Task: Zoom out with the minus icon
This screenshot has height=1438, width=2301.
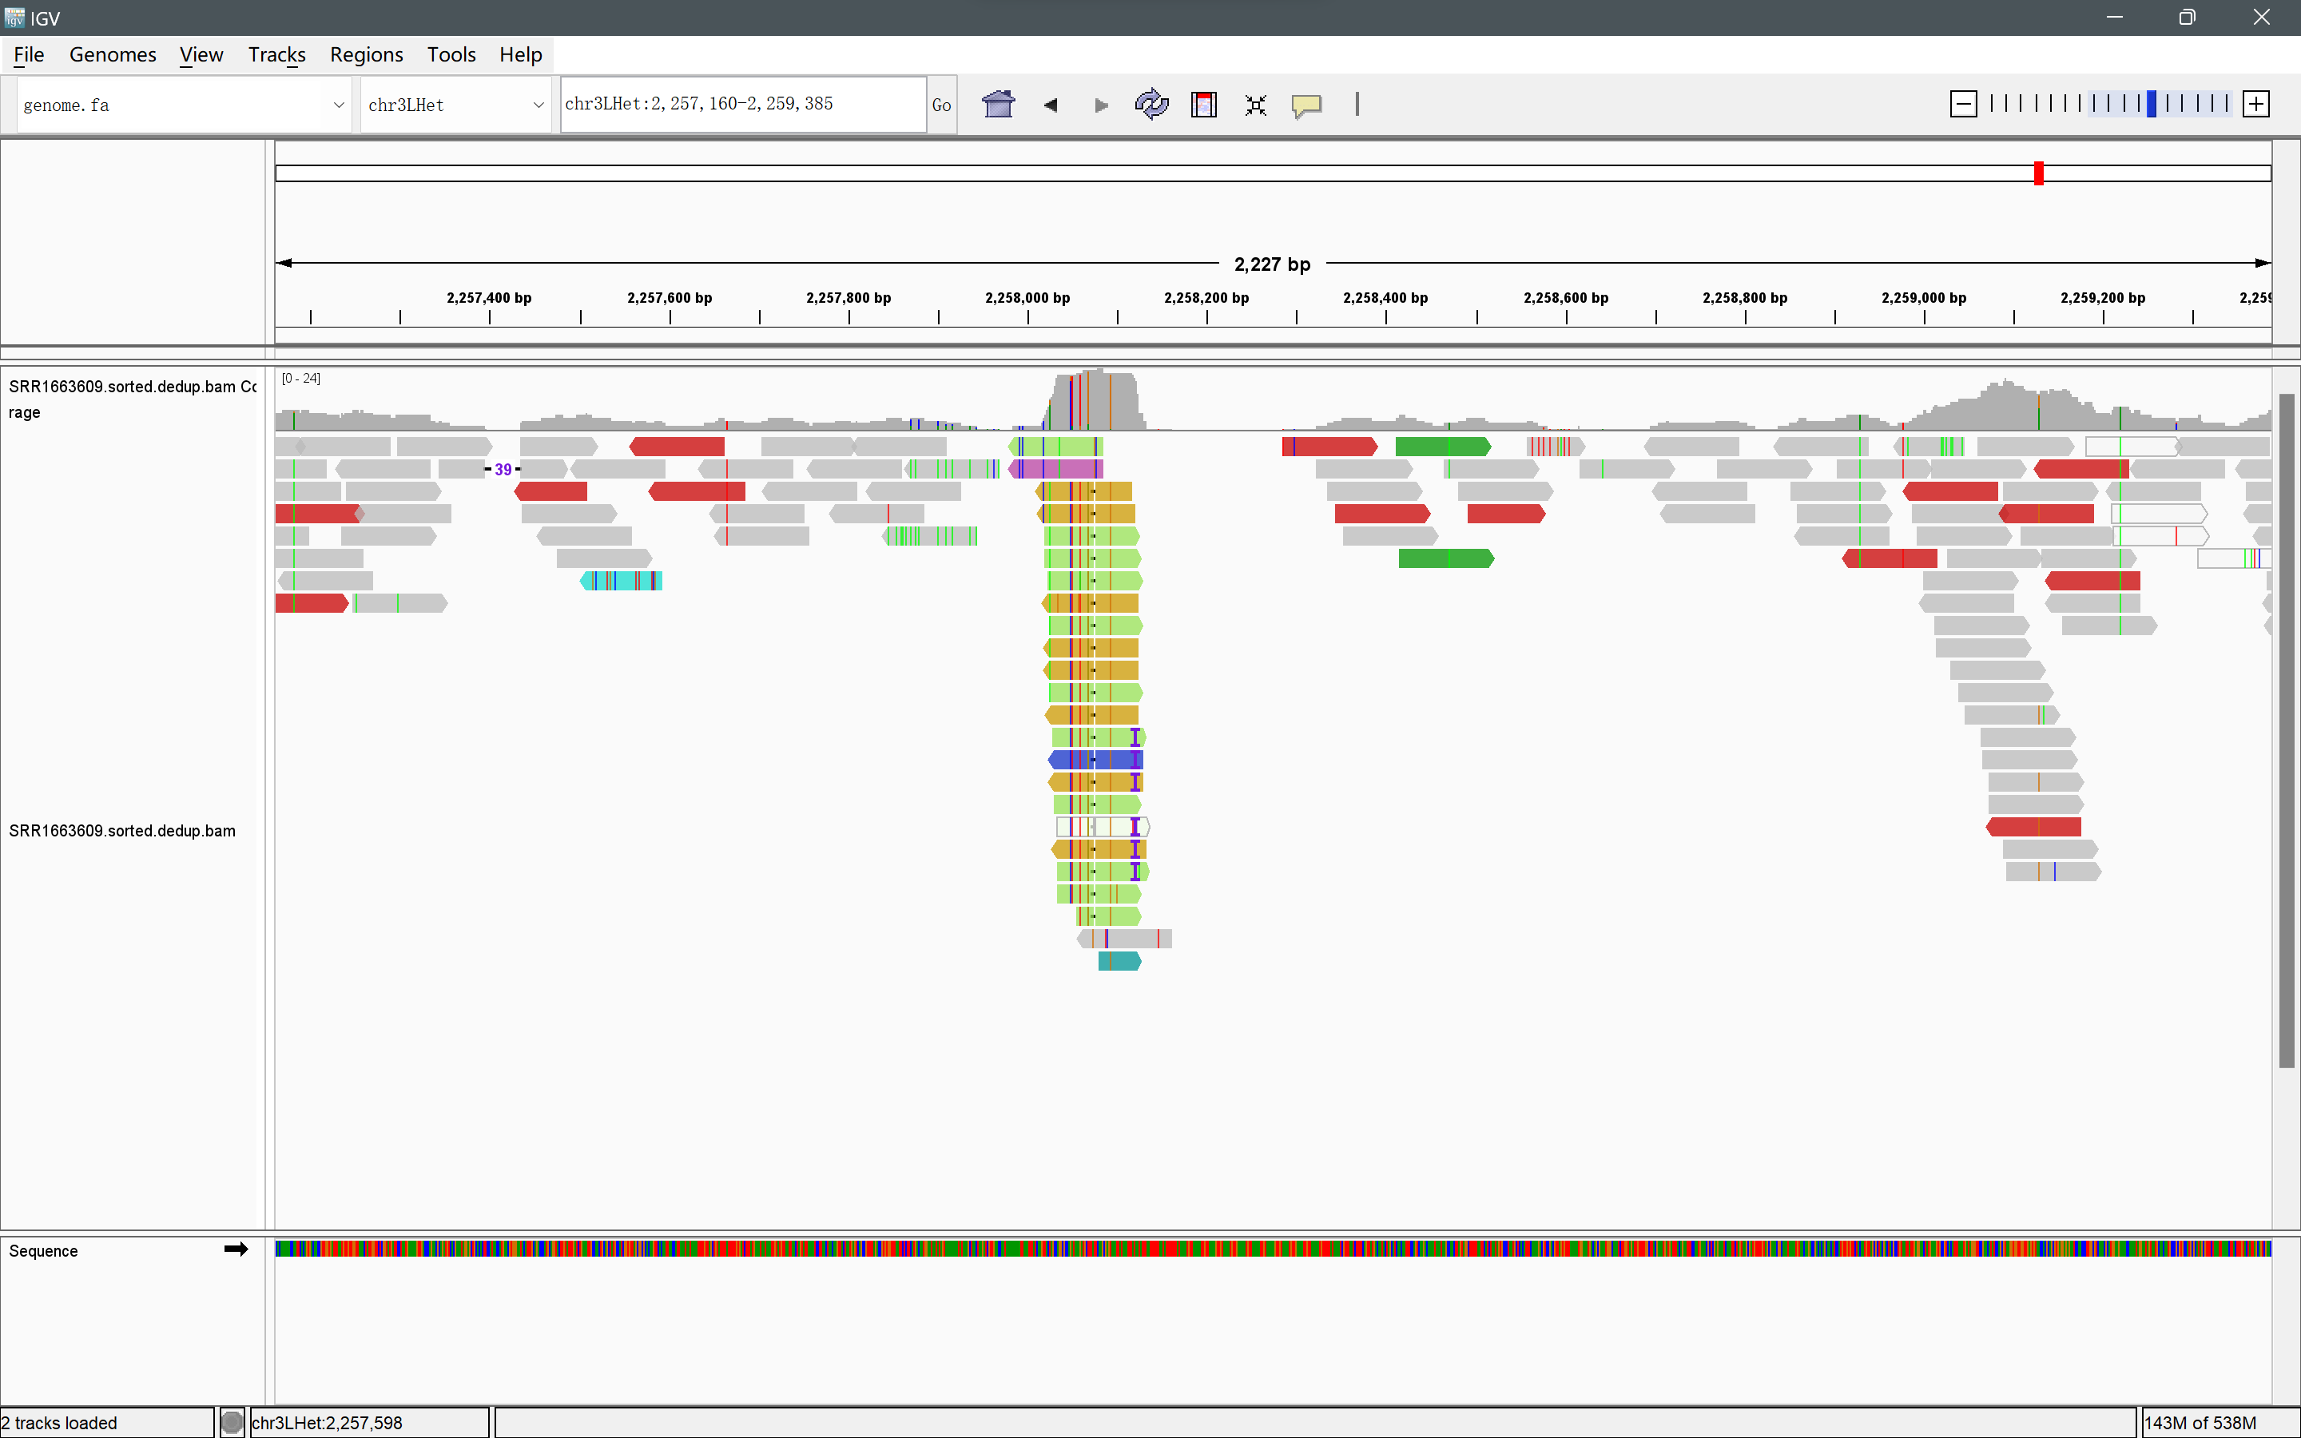Action: tap(1962, 104)
